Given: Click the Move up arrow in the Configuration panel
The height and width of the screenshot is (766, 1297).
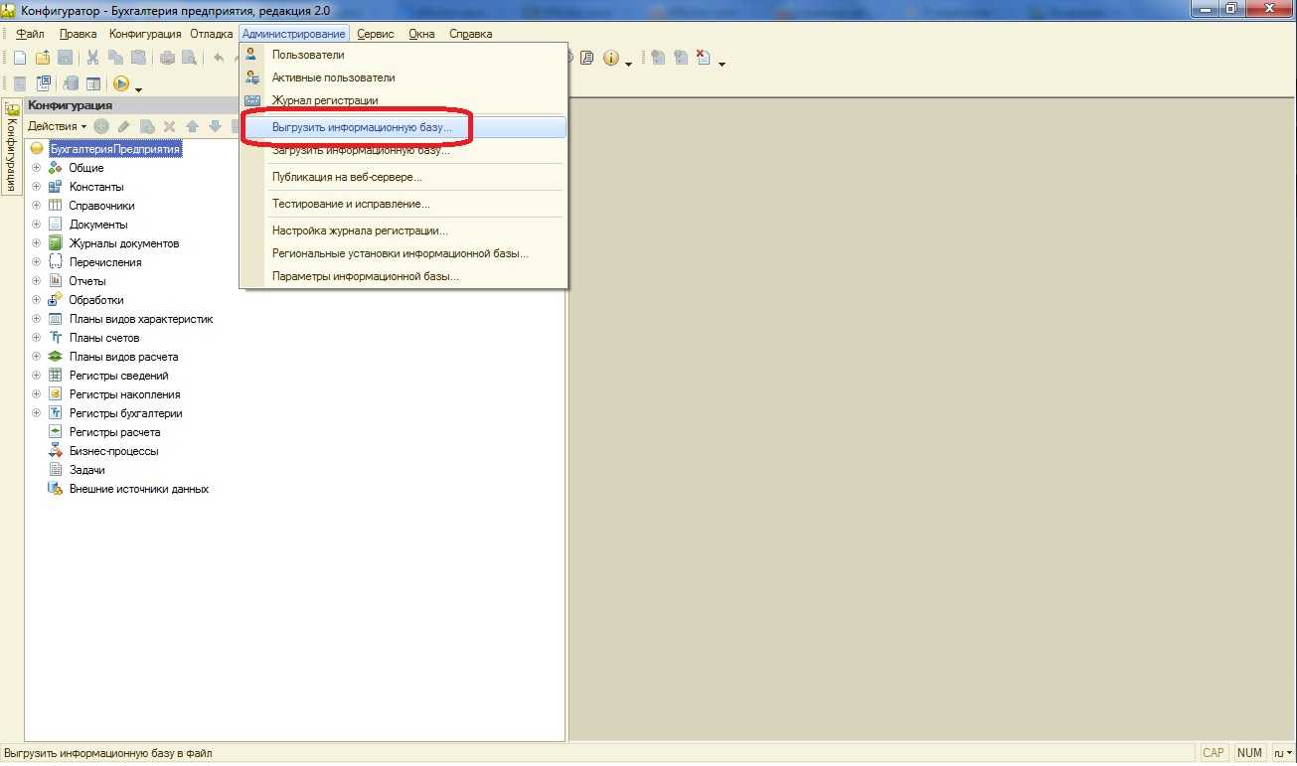Looking at the screenshot, I should [x=192, y=126].
